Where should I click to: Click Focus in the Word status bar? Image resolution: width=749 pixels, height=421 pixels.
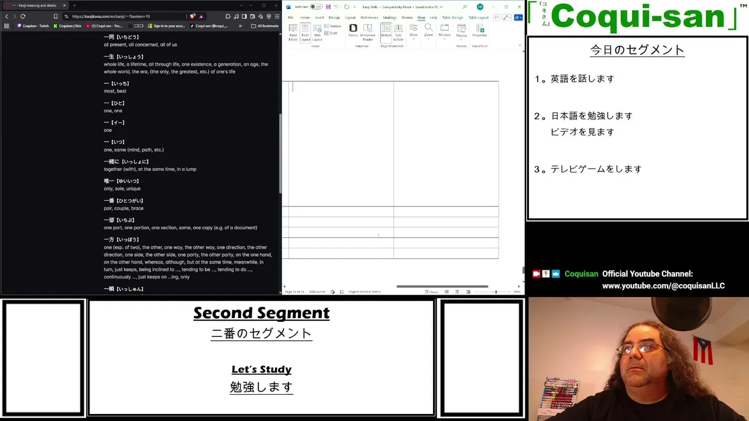(432, 292)
